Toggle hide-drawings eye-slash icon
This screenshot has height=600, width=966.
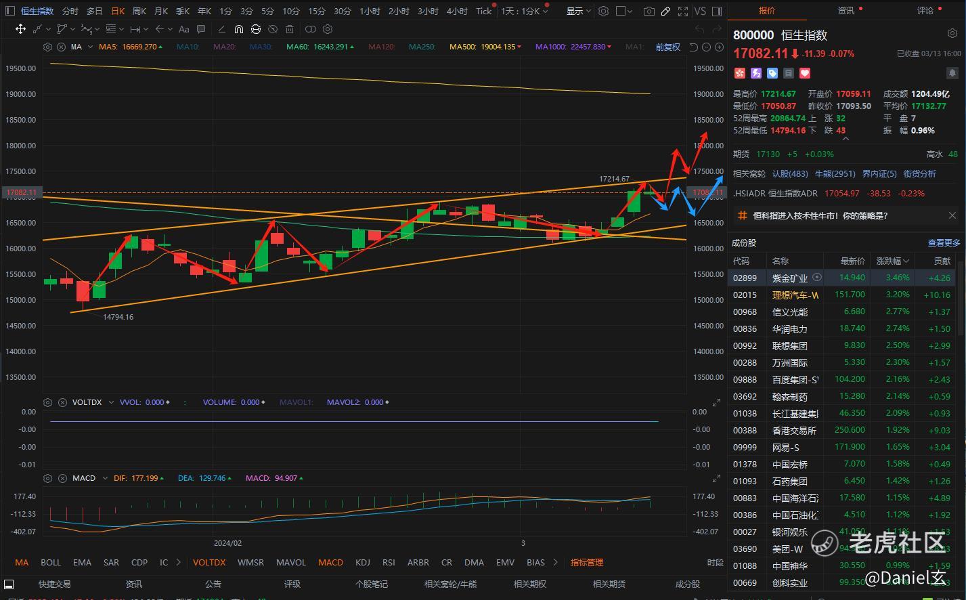point(272,29)
